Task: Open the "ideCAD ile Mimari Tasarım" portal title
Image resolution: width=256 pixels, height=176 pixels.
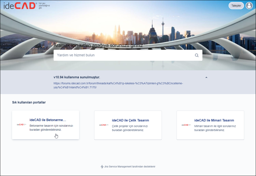Action: coord(214,120)
